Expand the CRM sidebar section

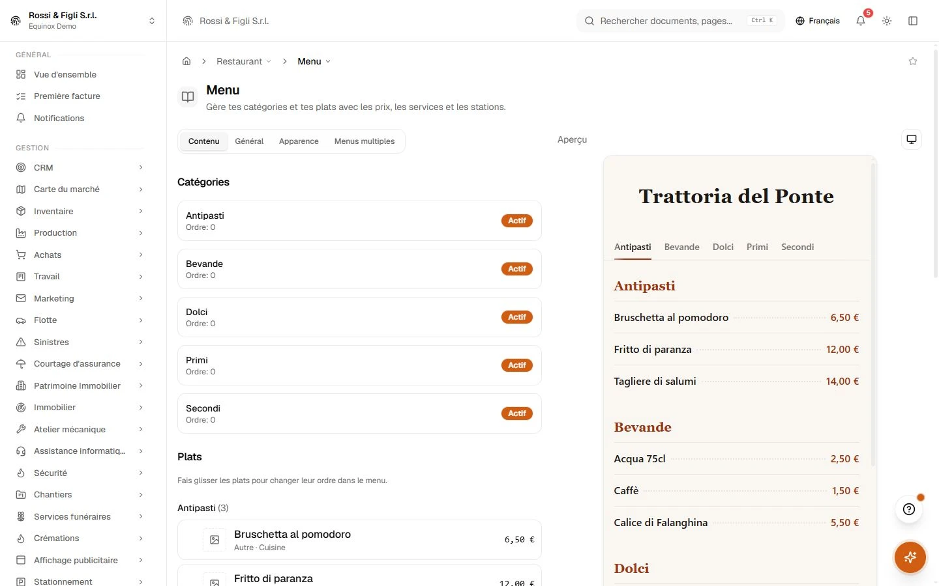[80, 167]
